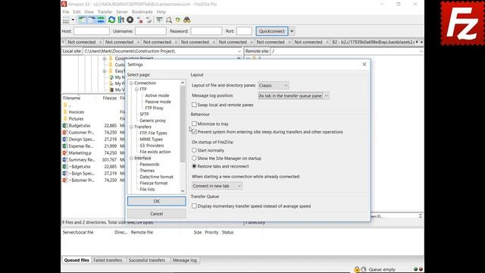The width and height of the screenshot is (485, 273).
Task: Click the Host input field
Action: [92, 31]
